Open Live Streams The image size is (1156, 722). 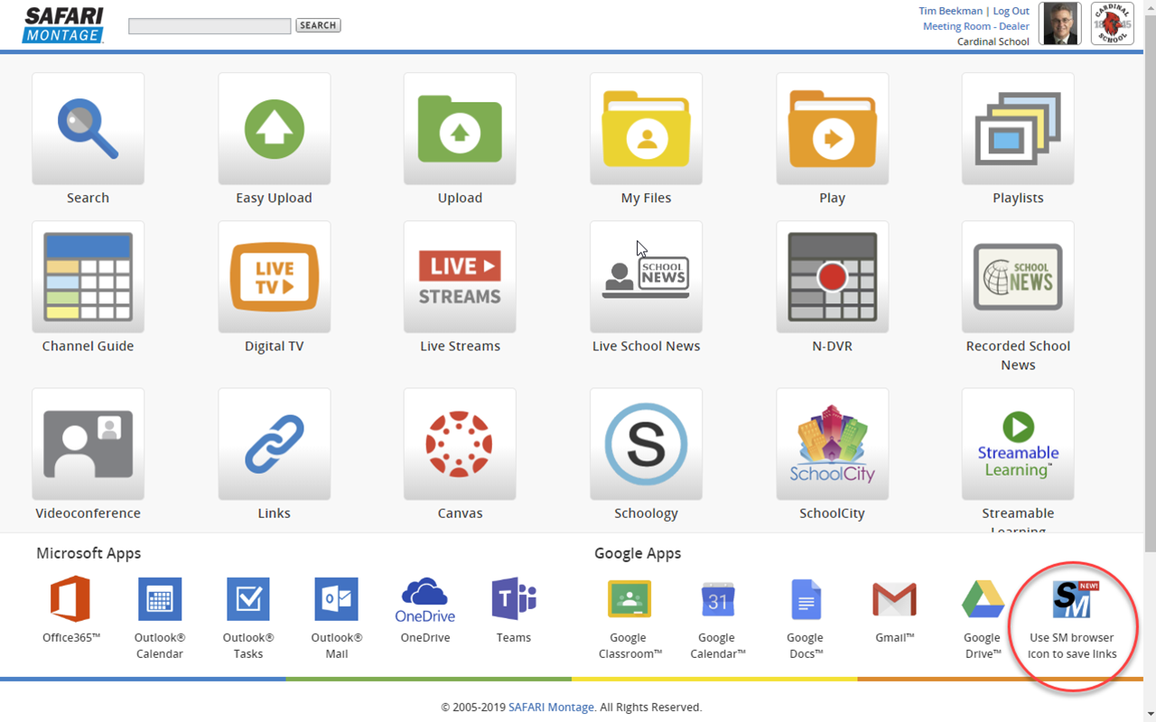pos(460,277)
